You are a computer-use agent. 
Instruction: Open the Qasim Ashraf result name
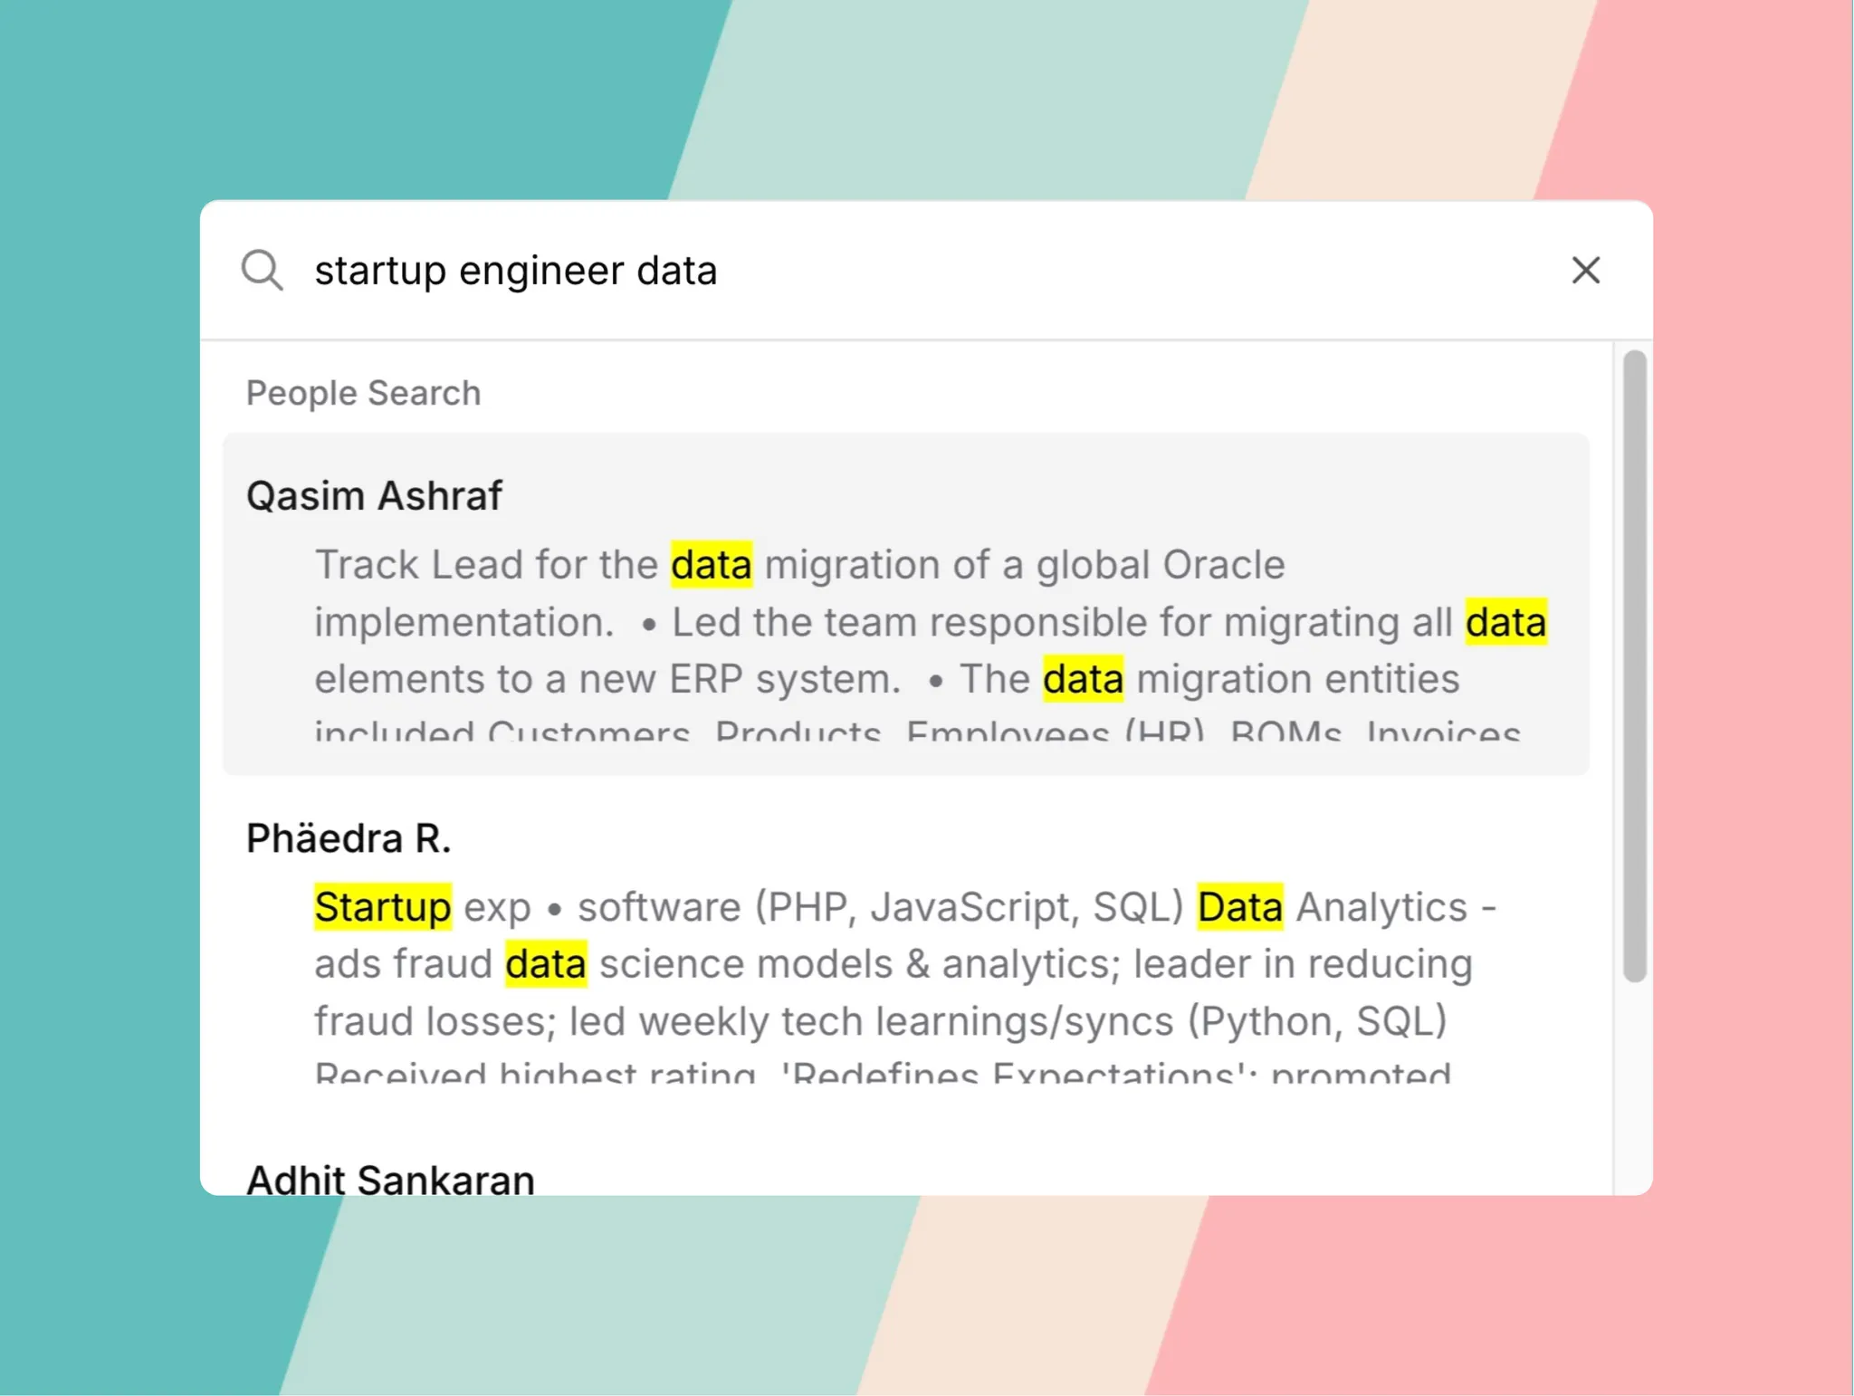[x=374, y=496]
